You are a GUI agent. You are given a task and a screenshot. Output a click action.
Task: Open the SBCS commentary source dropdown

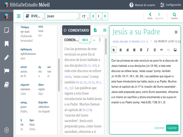85,40
